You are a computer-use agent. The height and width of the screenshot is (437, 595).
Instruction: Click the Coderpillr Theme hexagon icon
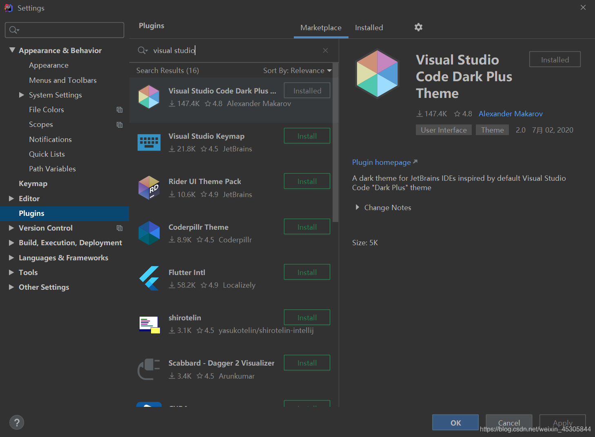click(149, 233)
